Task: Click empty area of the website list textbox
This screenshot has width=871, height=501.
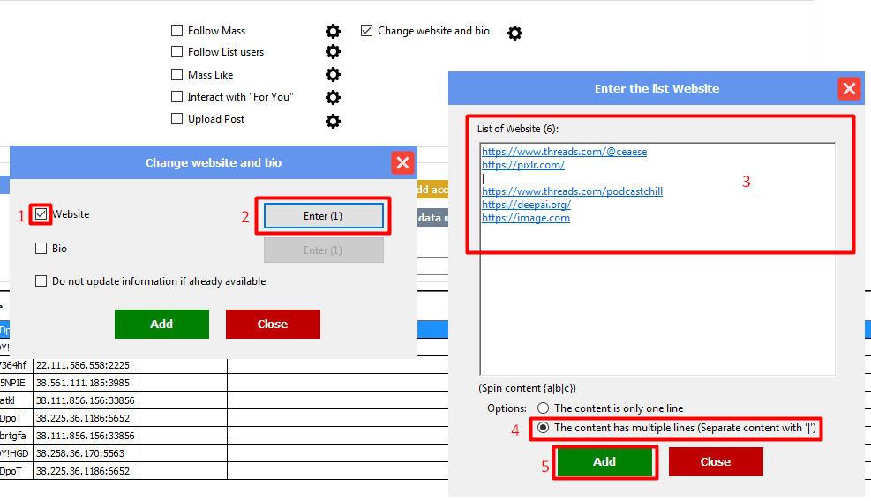Action: tap(657, 300)
